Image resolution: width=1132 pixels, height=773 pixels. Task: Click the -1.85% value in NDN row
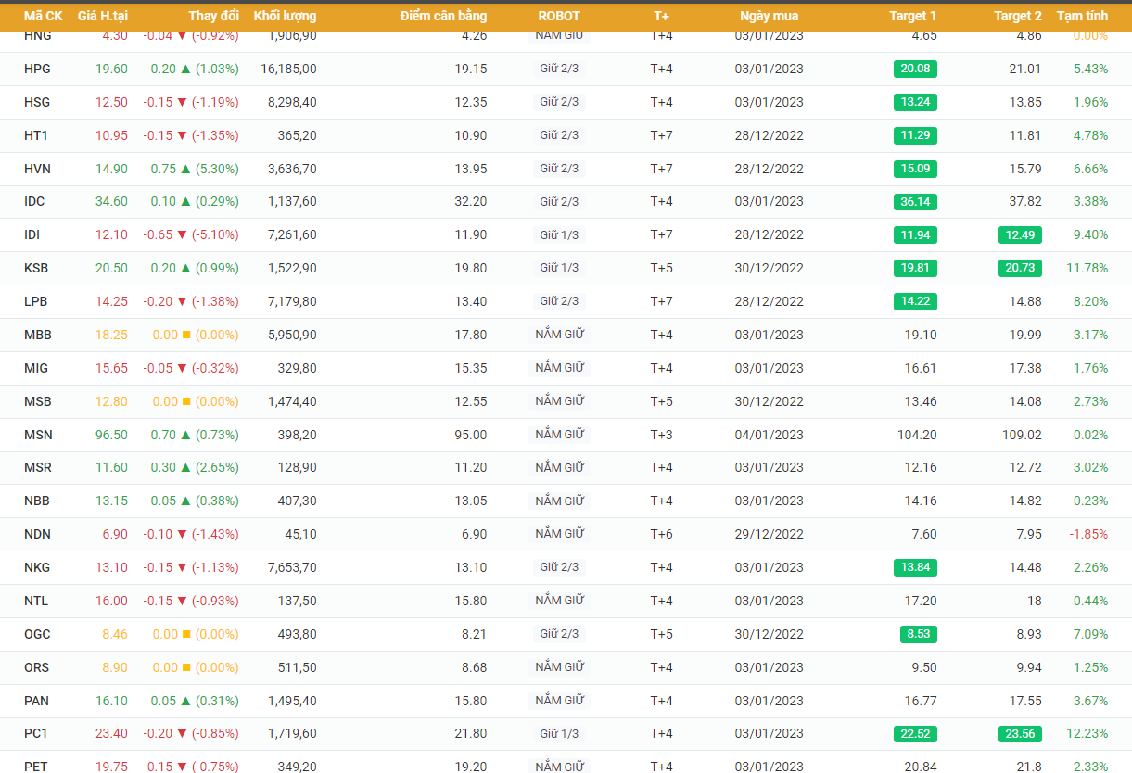[1088, 535]
